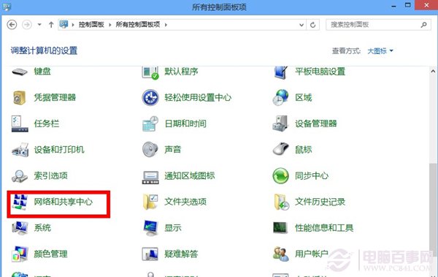Expand the chevron after 所有控制面板项 breadcrumb
This screenshot has width=438, height=277.
tap(166, 25)
